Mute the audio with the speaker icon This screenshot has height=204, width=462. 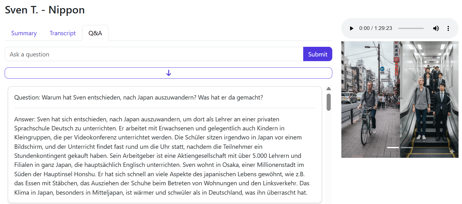click(x=436, y=28)
